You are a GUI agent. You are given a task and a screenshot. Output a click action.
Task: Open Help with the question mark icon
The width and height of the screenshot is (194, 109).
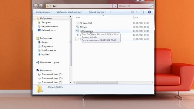(x=149, y=12)
